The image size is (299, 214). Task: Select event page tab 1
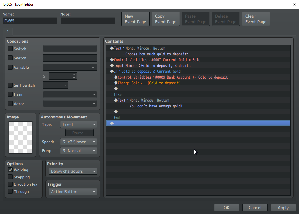[x=8, y=31]
